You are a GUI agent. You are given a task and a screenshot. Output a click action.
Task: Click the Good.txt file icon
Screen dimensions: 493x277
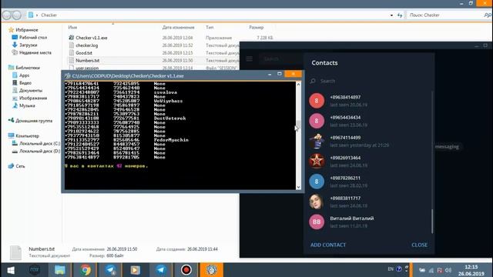tap(72, 53)
